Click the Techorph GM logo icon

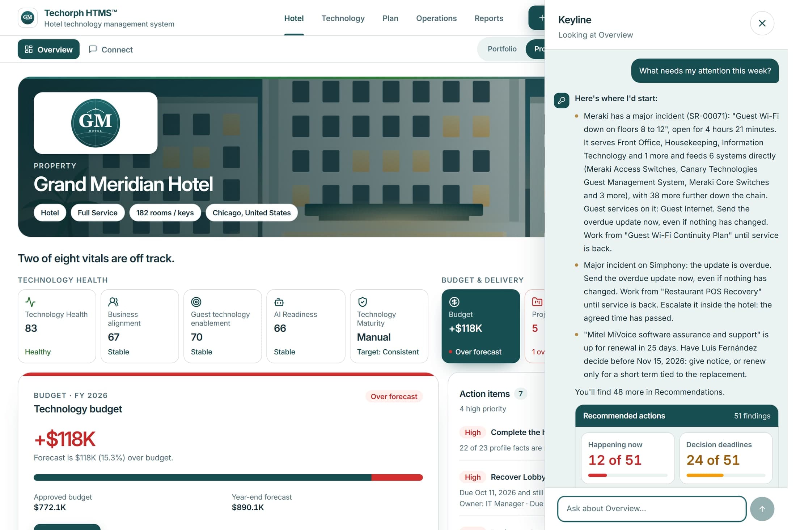pos(27,18)
